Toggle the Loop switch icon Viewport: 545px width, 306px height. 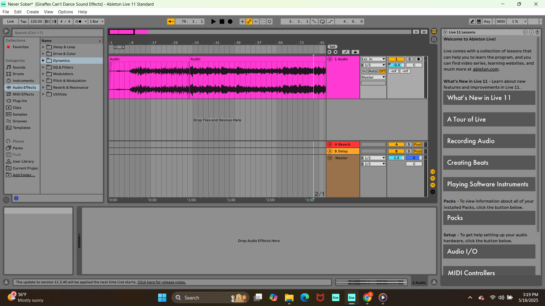click(322, 22)
